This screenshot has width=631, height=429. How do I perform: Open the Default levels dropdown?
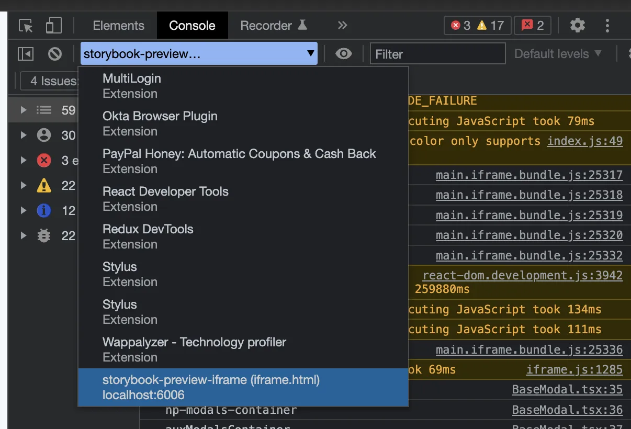pos(558,54)
